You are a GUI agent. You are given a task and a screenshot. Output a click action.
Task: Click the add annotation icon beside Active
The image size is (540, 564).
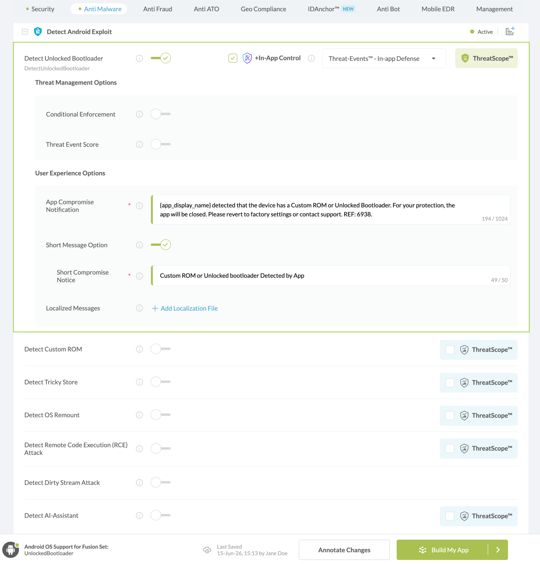pos(510,31)
